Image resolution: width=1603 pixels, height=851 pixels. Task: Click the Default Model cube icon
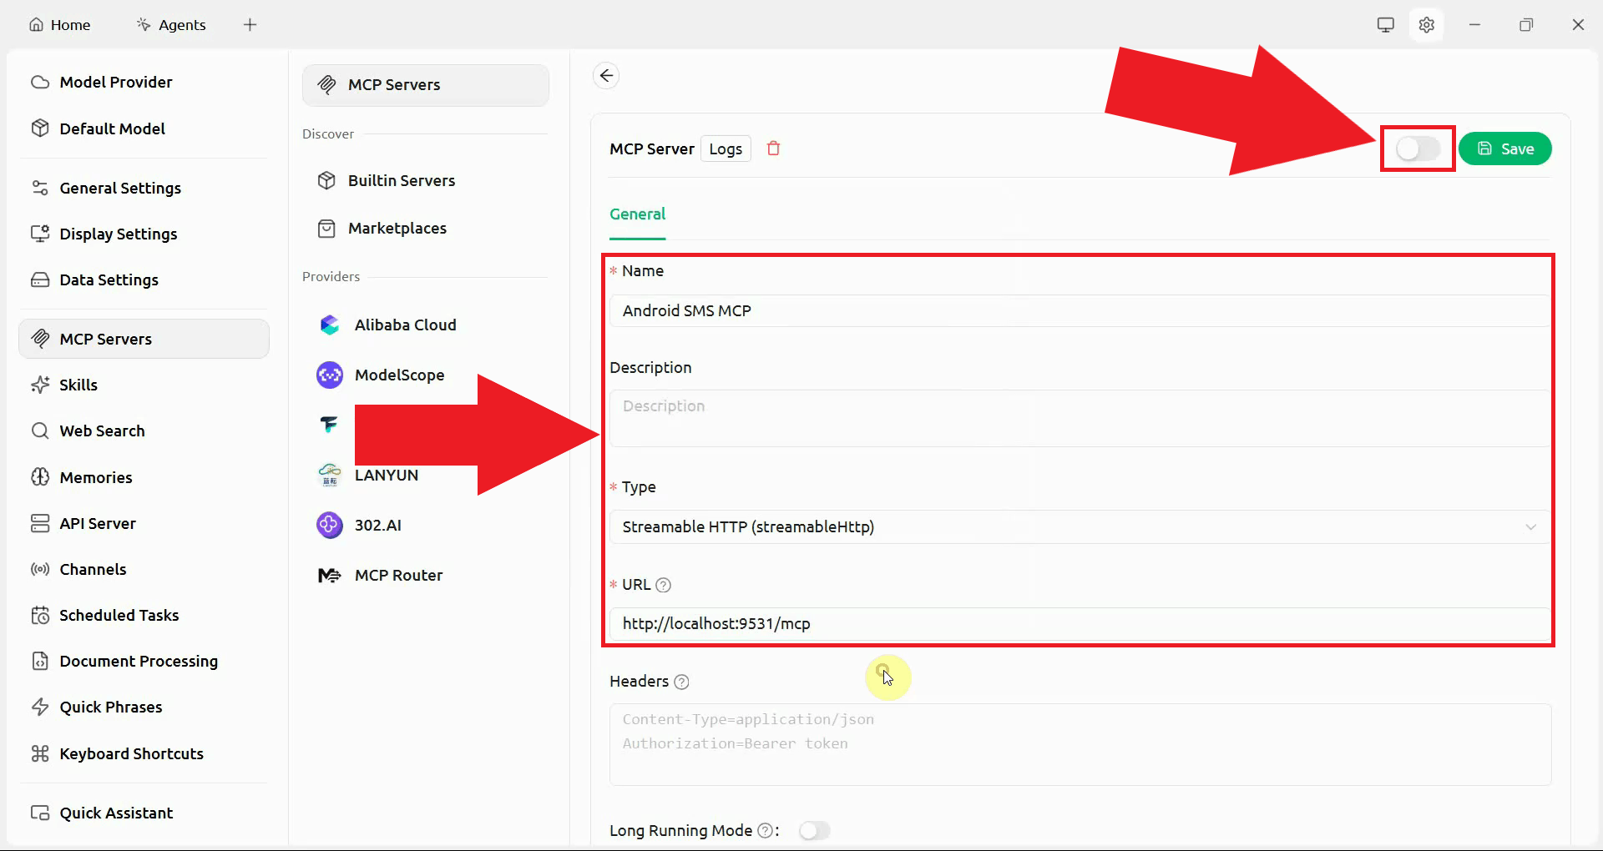pos(40,128)
